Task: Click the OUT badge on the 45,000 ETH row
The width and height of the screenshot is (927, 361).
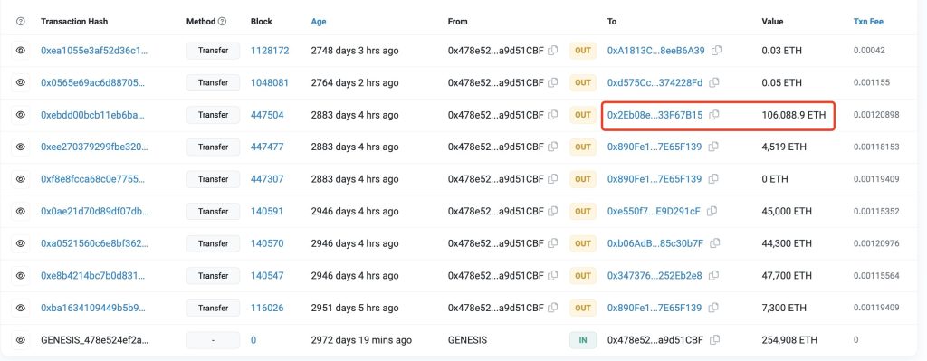Action: pos(583,211)
